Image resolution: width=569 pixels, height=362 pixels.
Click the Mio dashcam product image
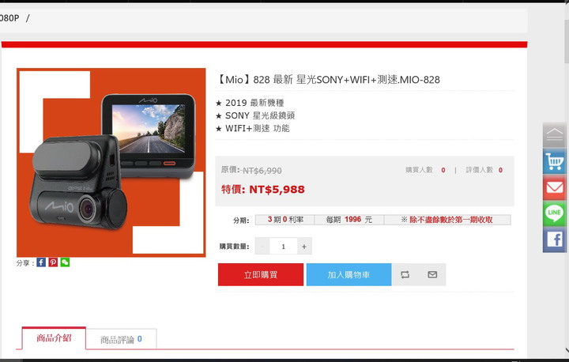point(111,162)
